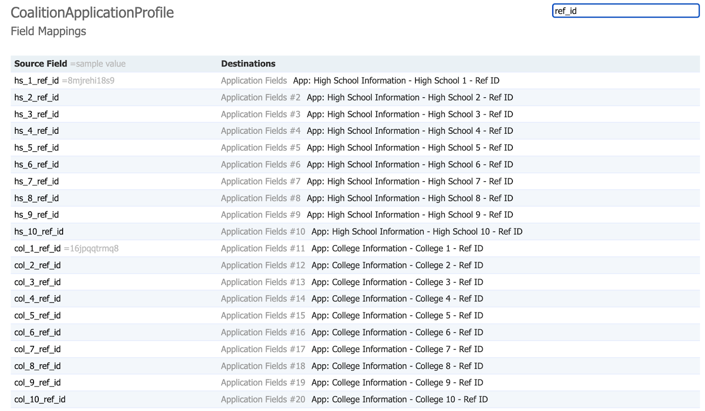Click the Source Field column header

point(41,64)
